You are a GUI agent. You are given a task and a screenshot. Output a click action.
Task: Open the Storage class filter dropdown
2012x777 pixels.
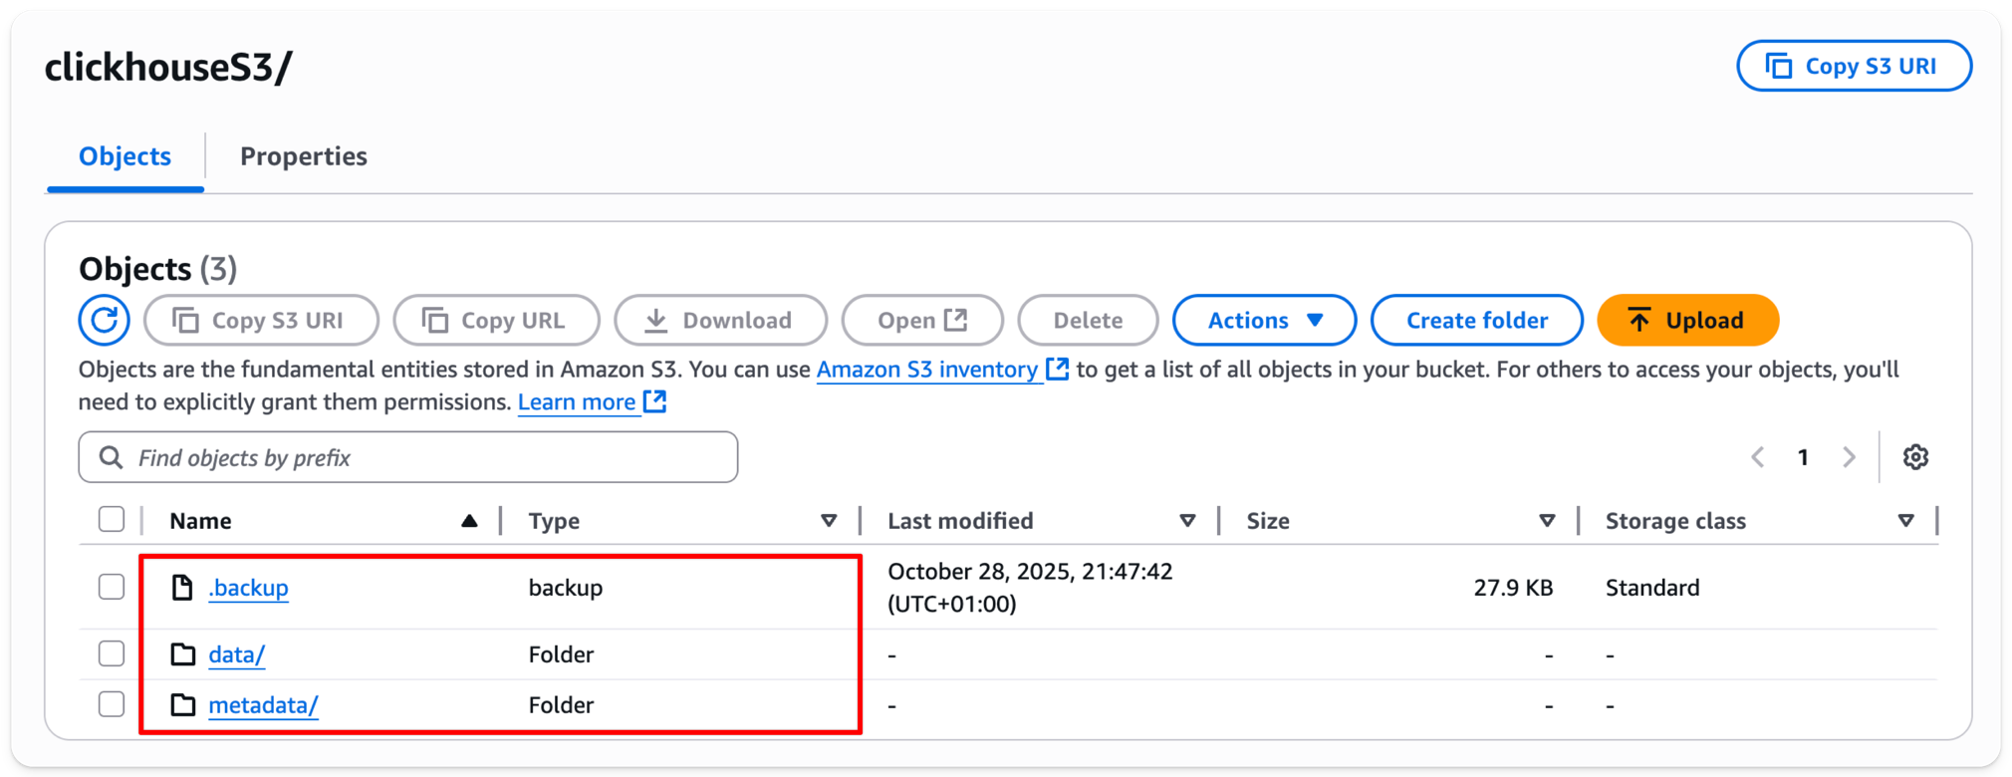tap(1907, 520)
